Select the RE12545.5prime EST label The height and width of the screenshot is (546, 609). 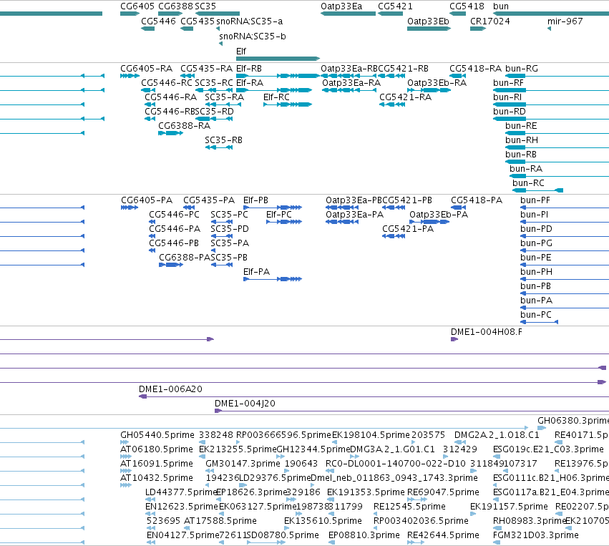409,507
